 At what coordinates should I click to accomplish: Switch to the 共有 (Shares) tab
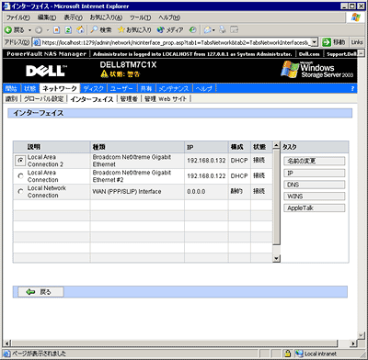(146, 88)
